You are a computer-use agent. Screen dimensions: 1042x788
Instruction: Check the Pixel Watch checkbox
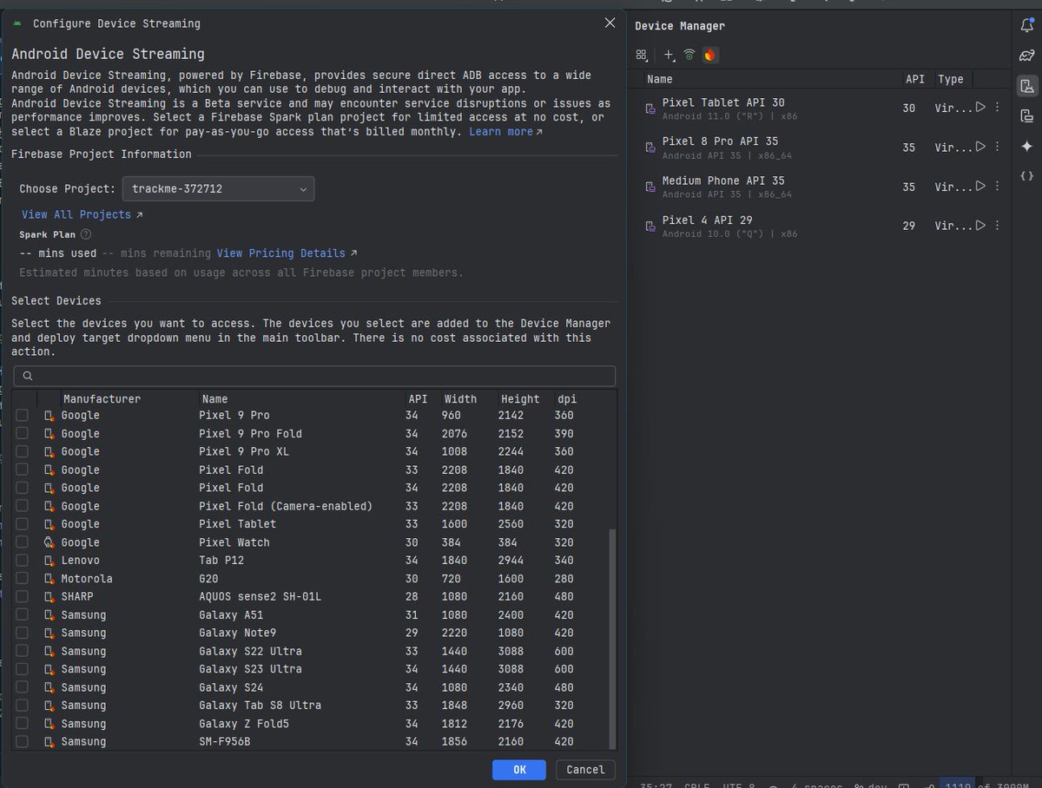(22, 542)
